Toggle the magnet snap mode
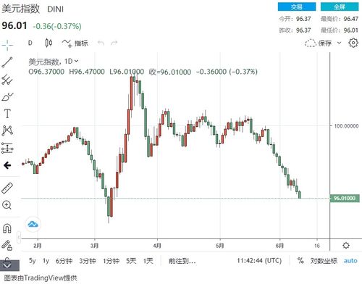This screenshot has width=362, height=287. [7, 228]
